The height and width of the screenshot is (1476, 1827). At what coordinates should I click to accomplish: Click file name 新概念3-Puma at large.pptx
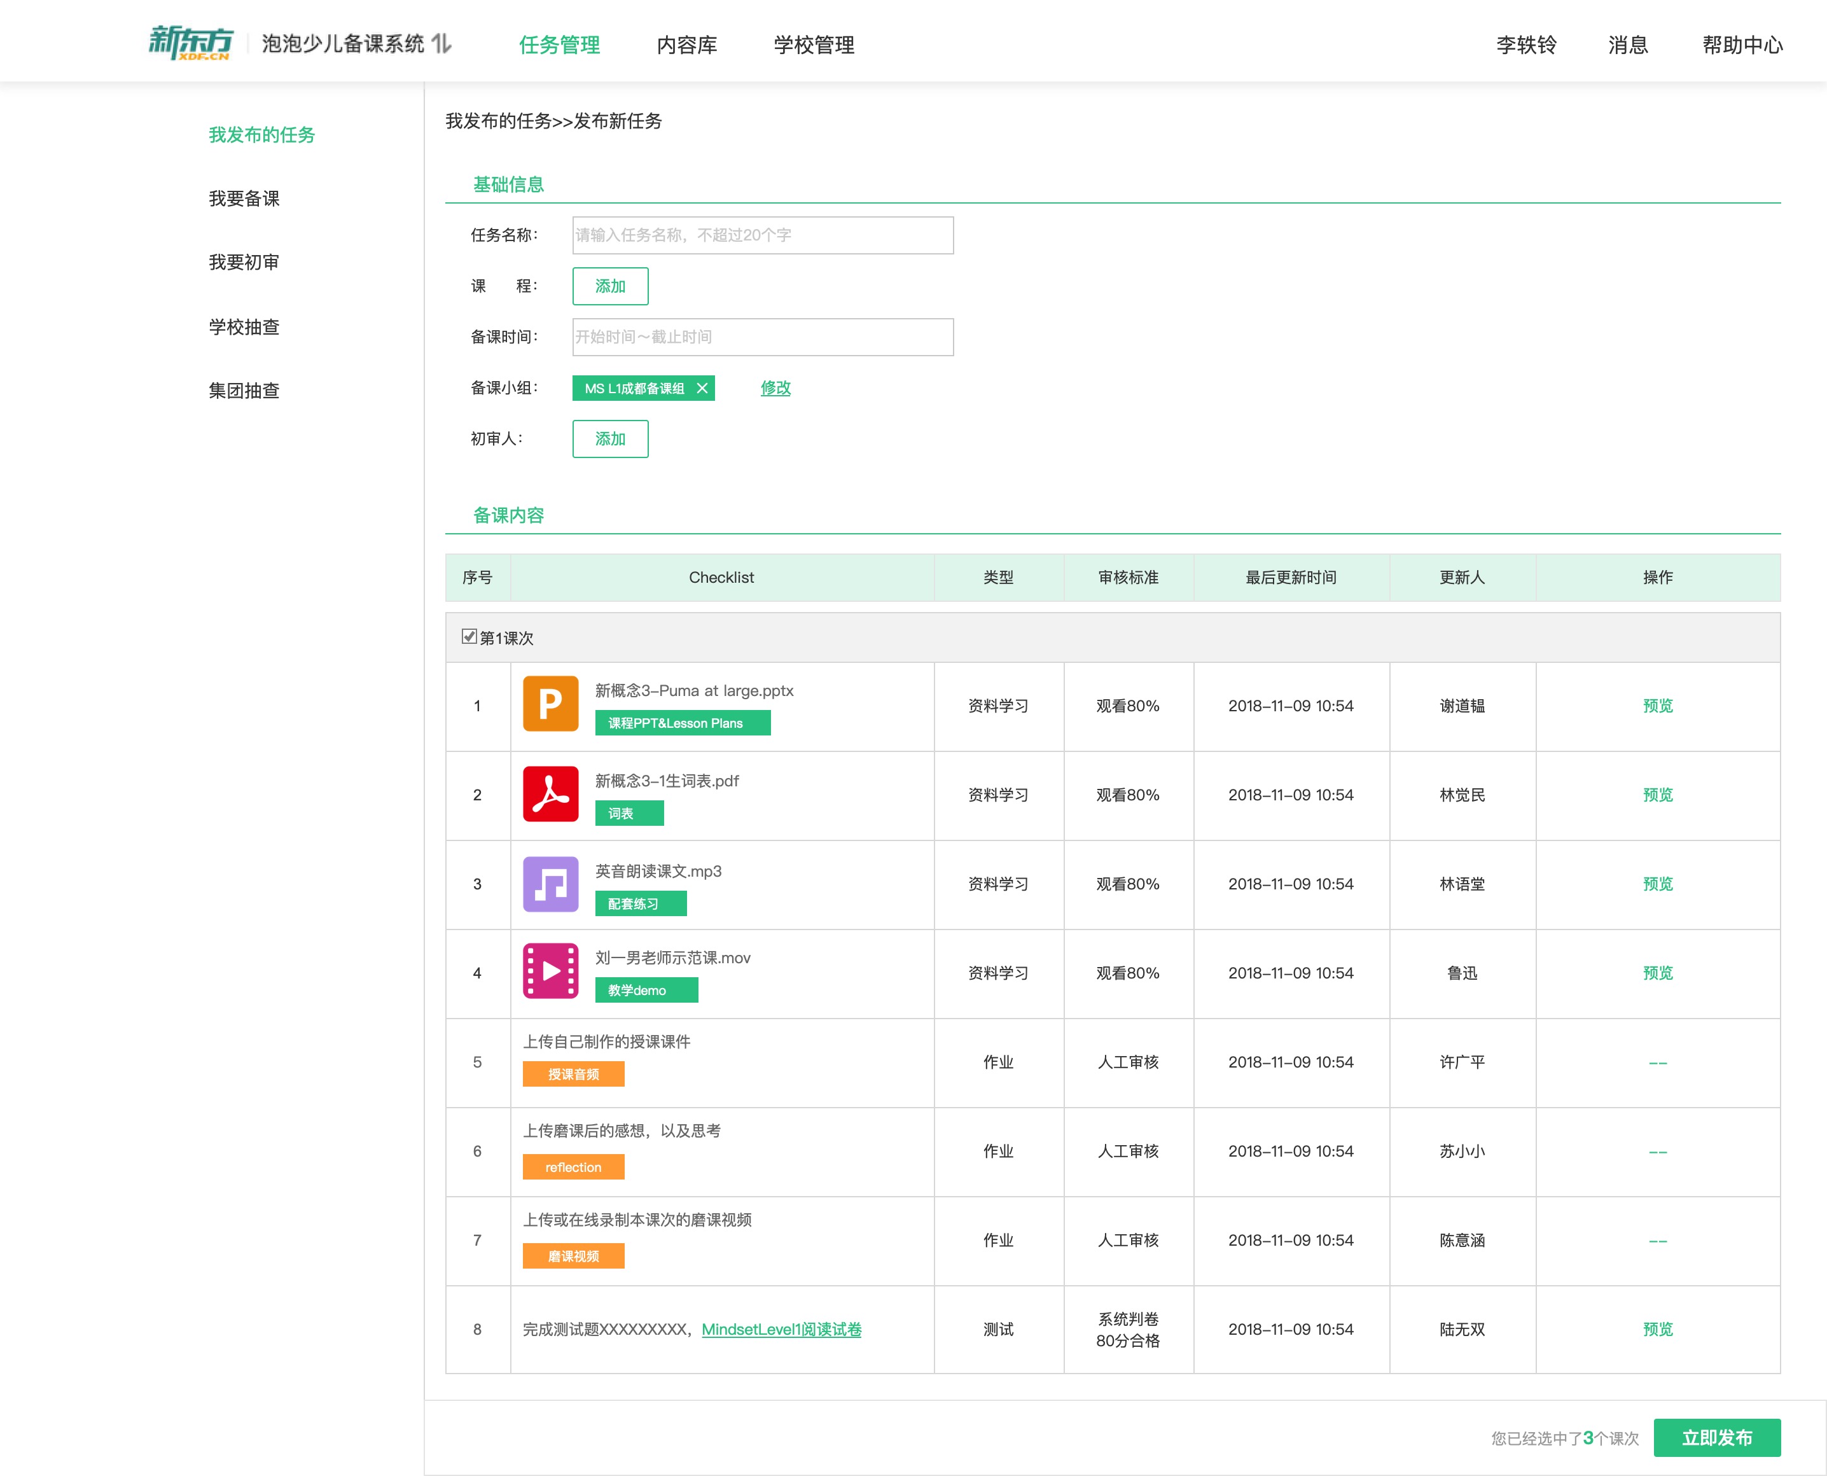tap(694, 690)
